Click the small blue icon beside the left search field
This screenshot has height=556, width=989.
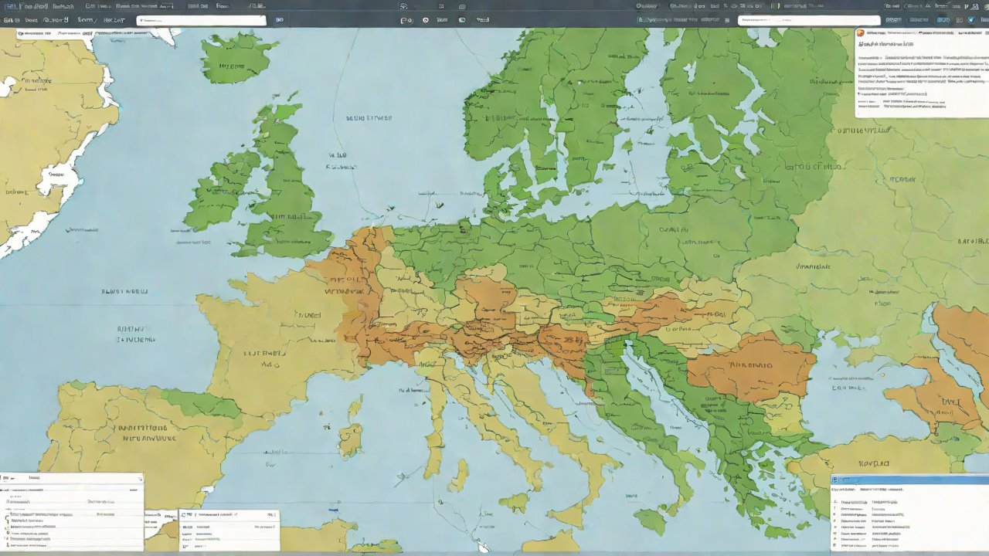pos(279,20)
